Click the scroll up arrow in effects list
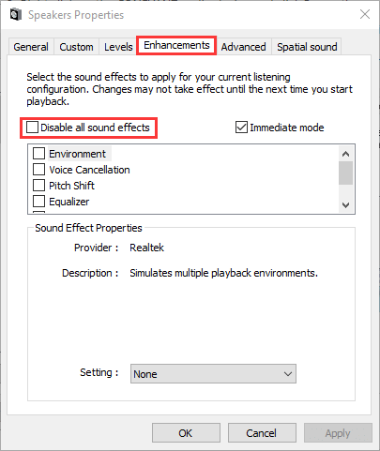This screenshot has width=380, height=451. (345, 154)
